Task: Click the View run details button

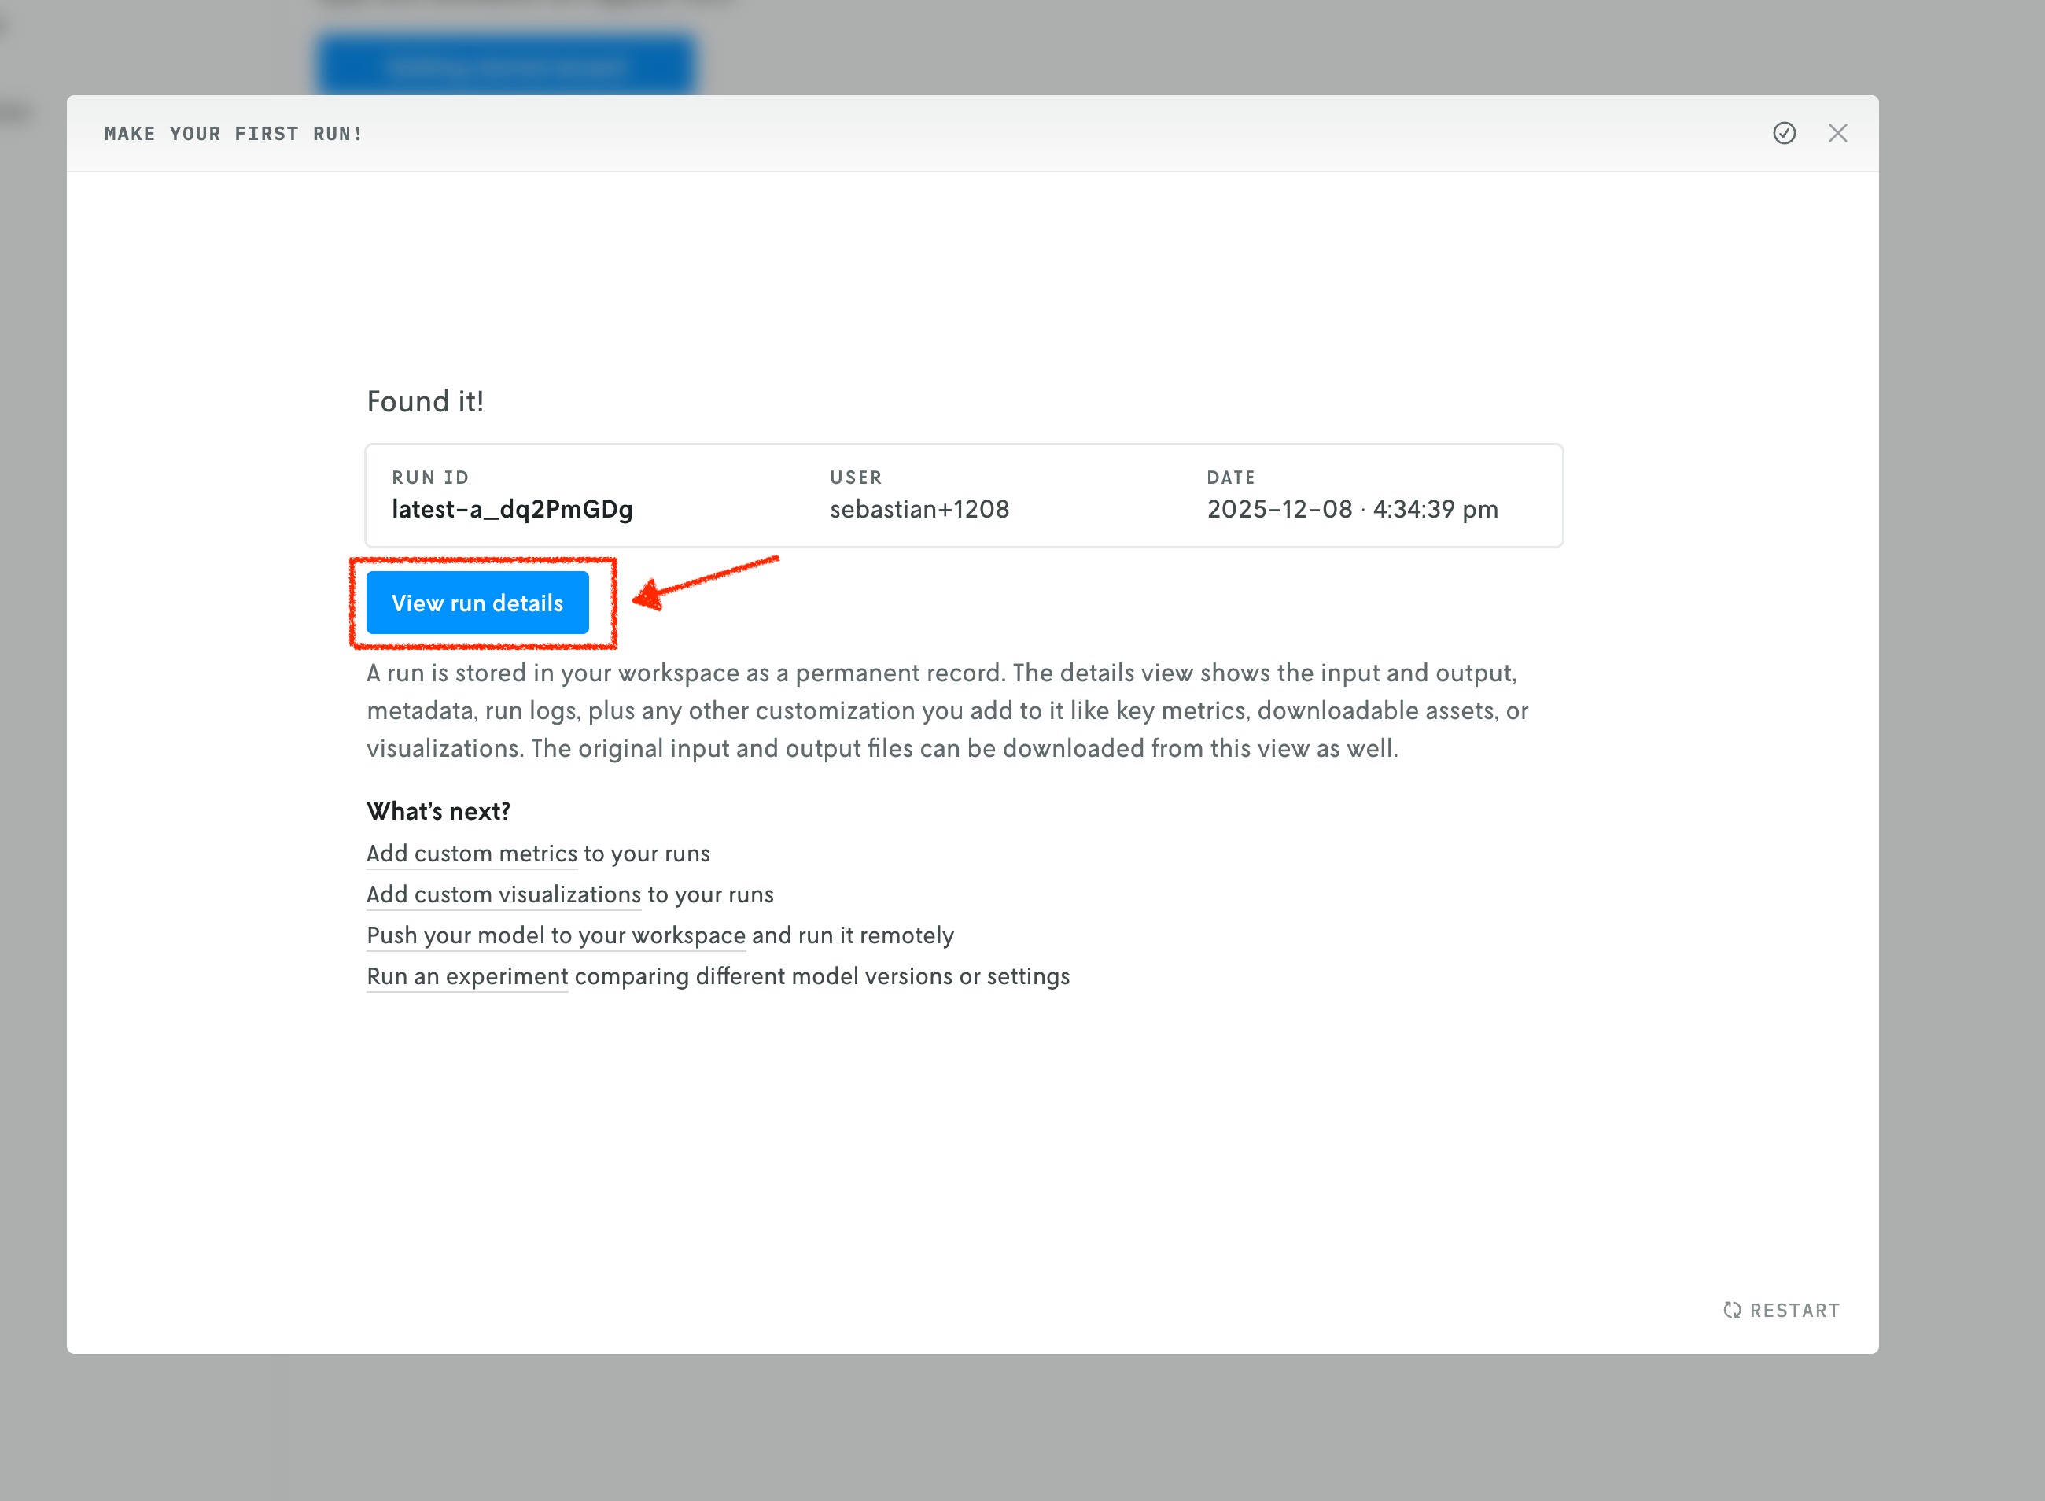Action: [x=477, y=603]
